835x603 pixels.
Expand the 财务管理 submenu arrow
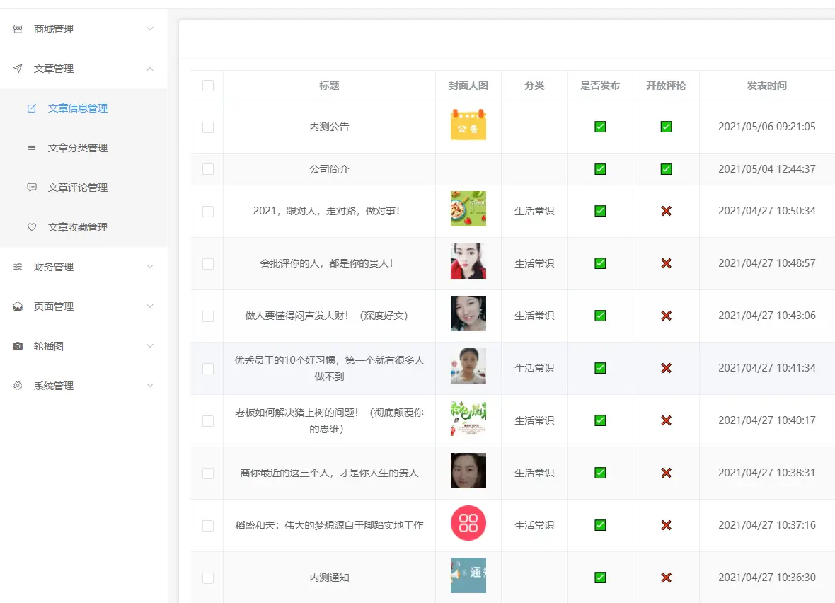(x=150, y=267)
